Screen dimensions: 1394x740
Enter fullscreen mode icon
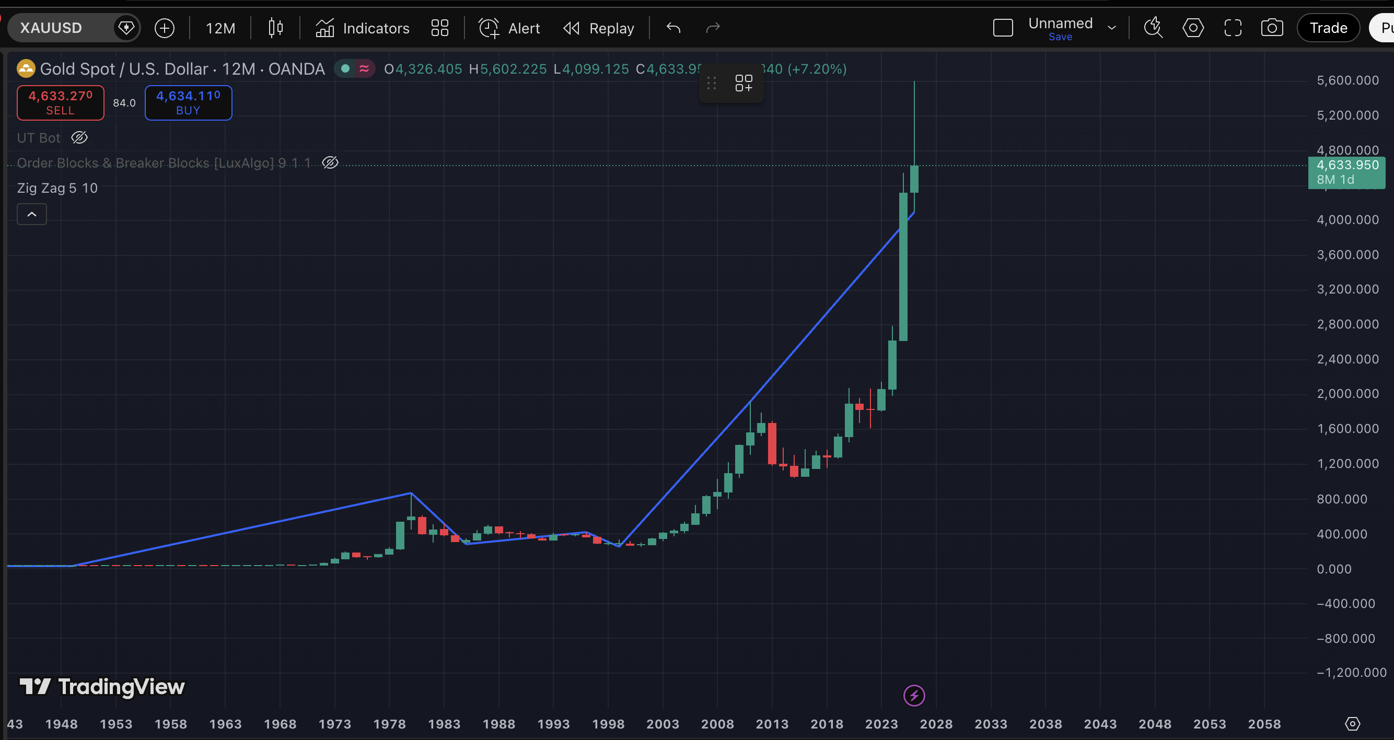(1233, 28)
